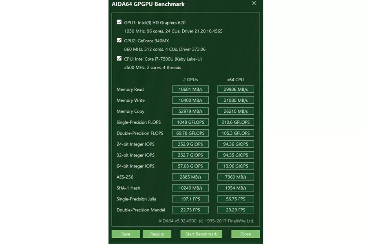Screen dimensions: 367x244
Task: Click the Memory Copy row label
Action: tap(130, 111)
